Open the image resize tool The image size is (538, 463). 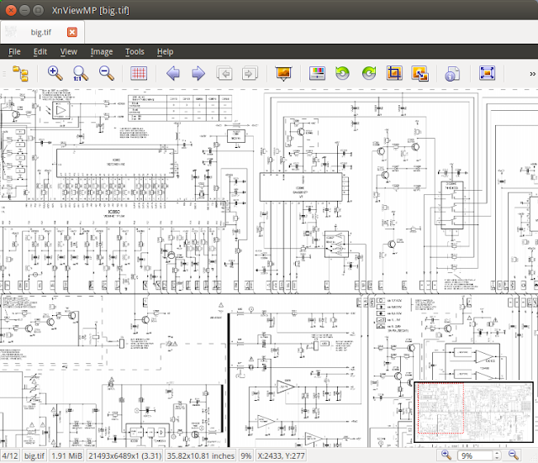point(420,73)
